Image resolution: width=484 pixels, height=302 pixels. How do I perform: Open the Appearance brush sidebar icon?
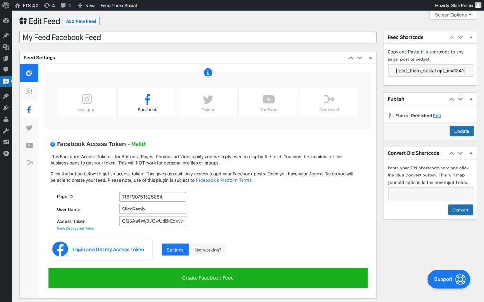6,96
